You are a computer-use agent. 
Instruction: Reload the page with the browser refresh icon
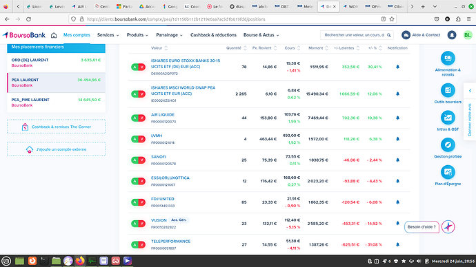(28, 19)
